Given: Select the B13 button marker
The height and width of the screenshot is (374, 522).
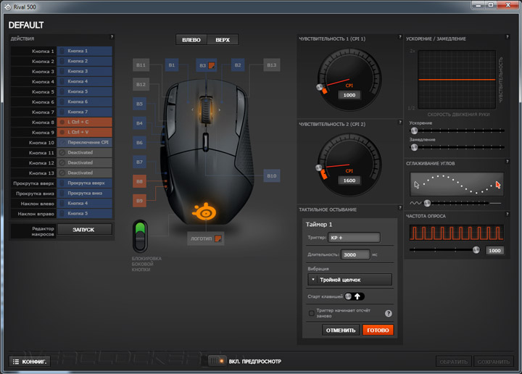Looking at the screenshot, I should 272,65.
